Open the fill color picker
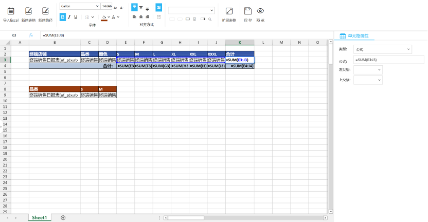The height and width of the screenshot is (222, 428). pyautogui.click(x=104, y=17)
